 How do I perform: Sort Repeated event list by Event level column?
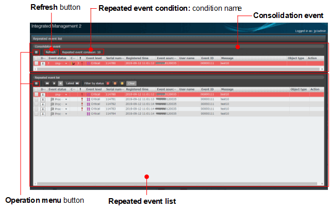click(x=94, y=90)
